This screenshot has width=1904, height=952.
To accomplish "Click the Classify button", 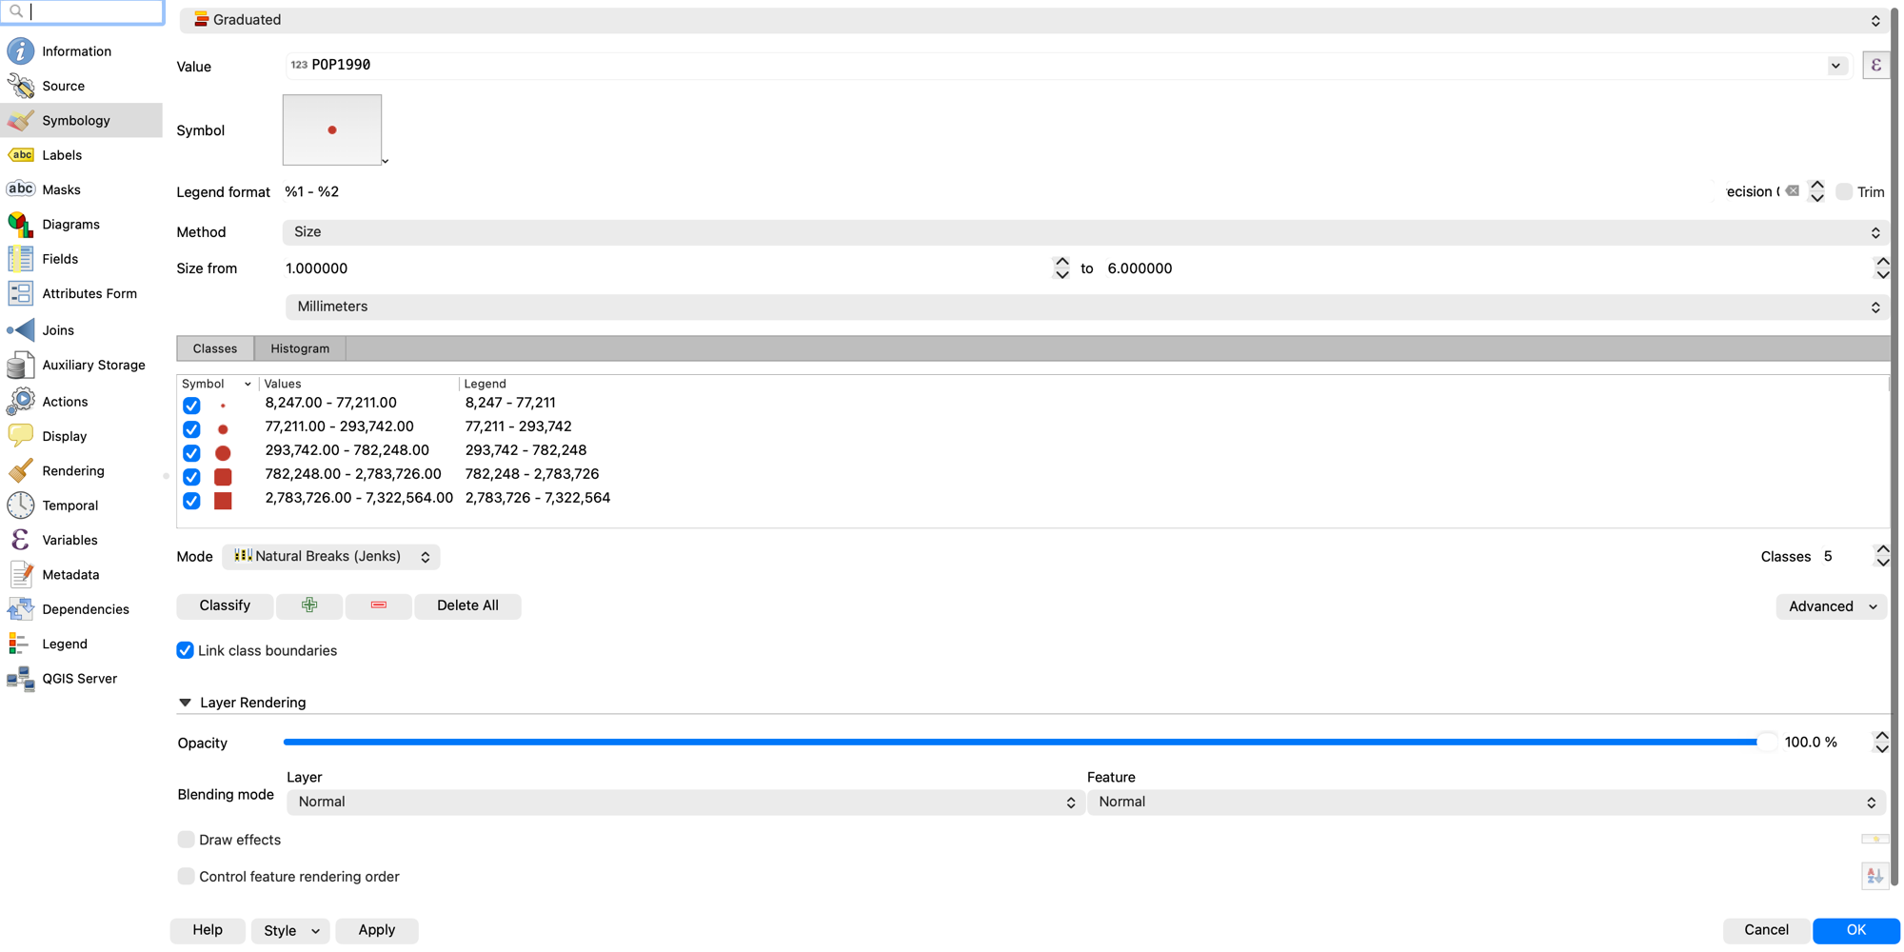I will [225, 605].
